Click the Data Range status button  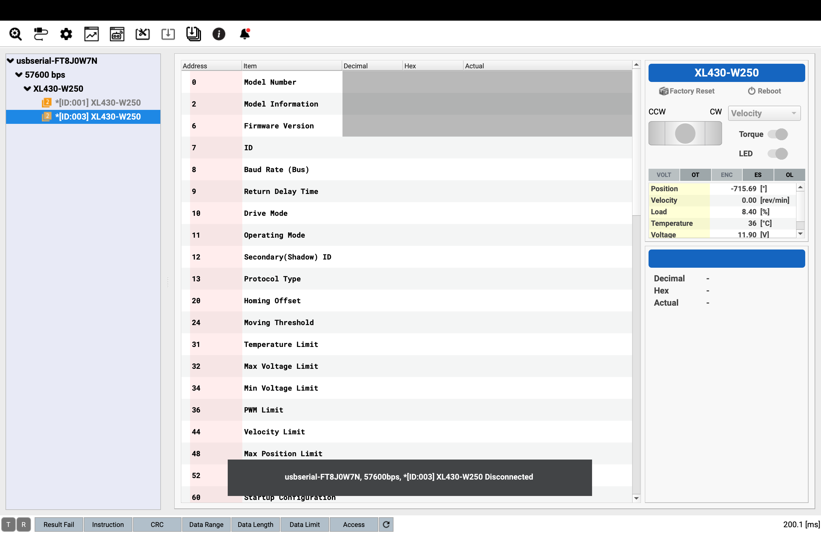click(206, 525)
